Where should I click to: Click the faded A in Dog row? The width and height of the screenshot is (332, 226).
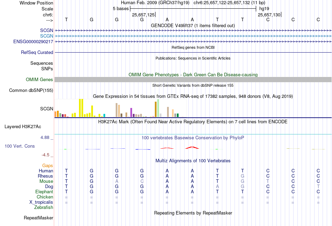pos(217,187)
